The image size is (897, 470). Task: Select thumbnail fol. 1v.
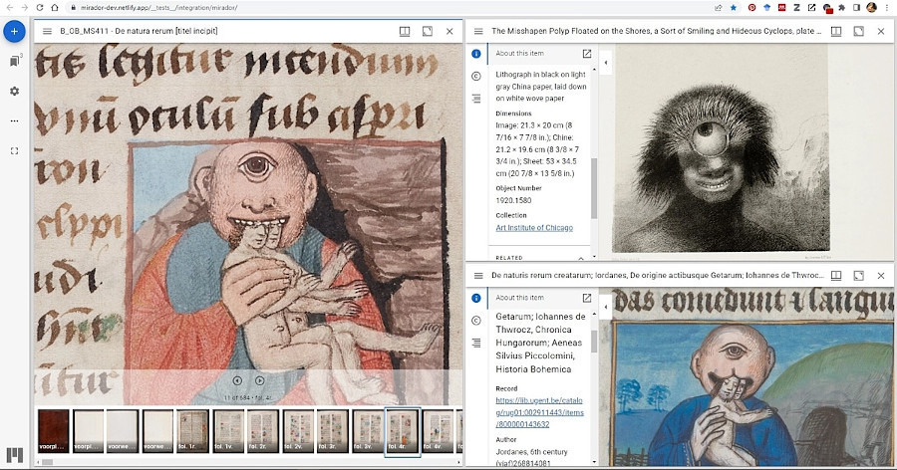[x=228, y=431]
